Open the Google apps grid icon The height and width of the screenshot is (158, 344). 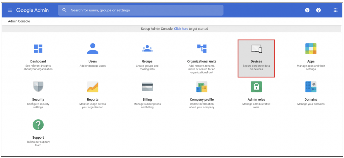pos(336,10)
